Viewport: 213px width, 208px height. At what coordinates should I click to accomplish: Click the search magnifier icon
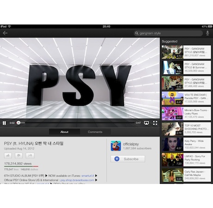pos(137,33)
